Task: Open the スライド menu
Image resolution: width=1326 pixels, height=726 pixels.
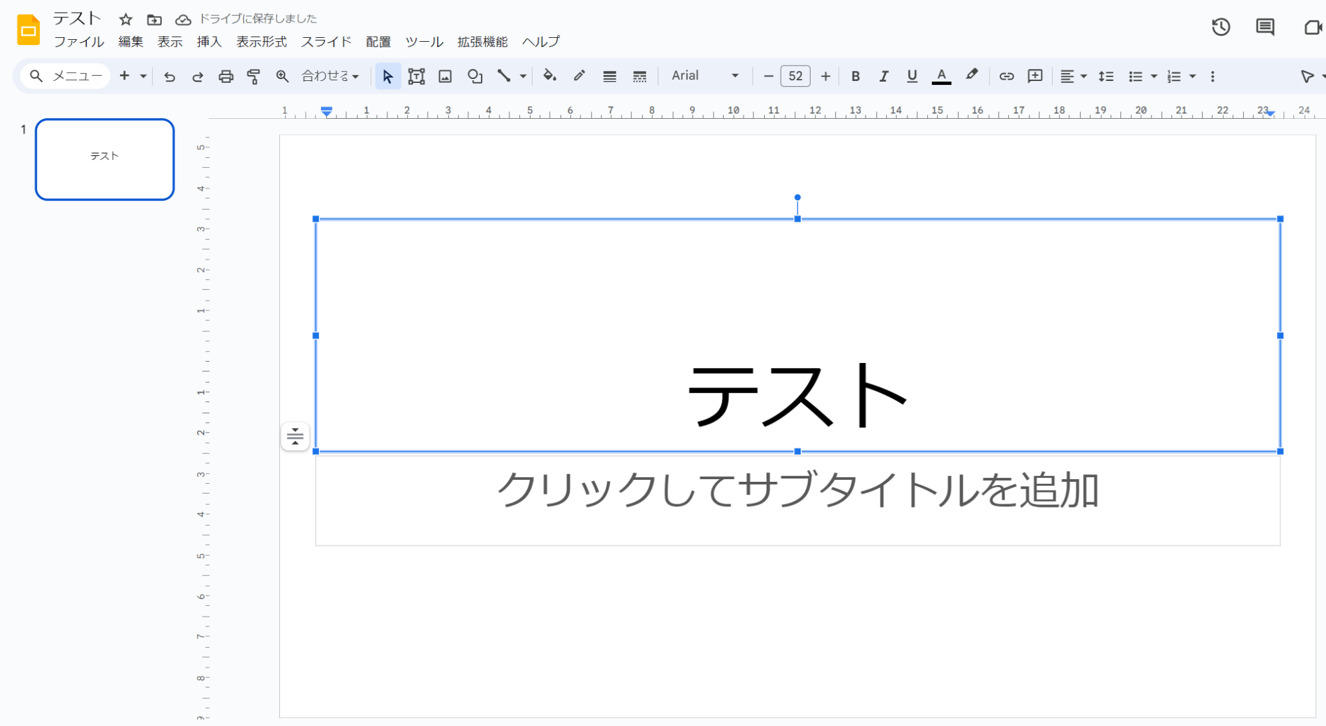Action: click(326, 42)
